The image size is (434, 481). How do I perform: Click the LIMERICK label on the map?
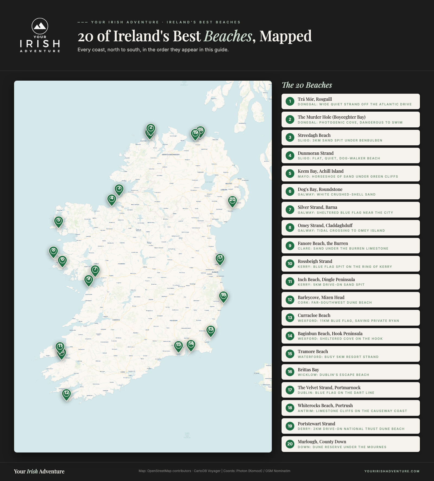[116, 320]
